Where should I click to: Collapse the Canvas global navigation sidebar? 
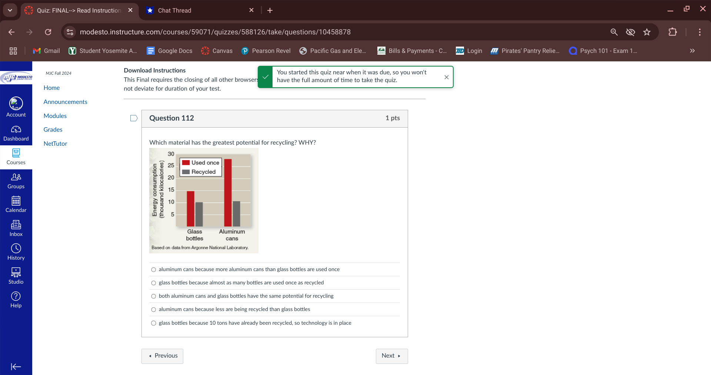tap(16, 366)
